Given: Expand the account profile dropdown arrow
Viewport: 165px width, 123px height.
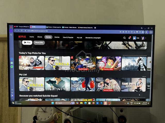Looking at the screenshot, I should [x=146, y=38].
